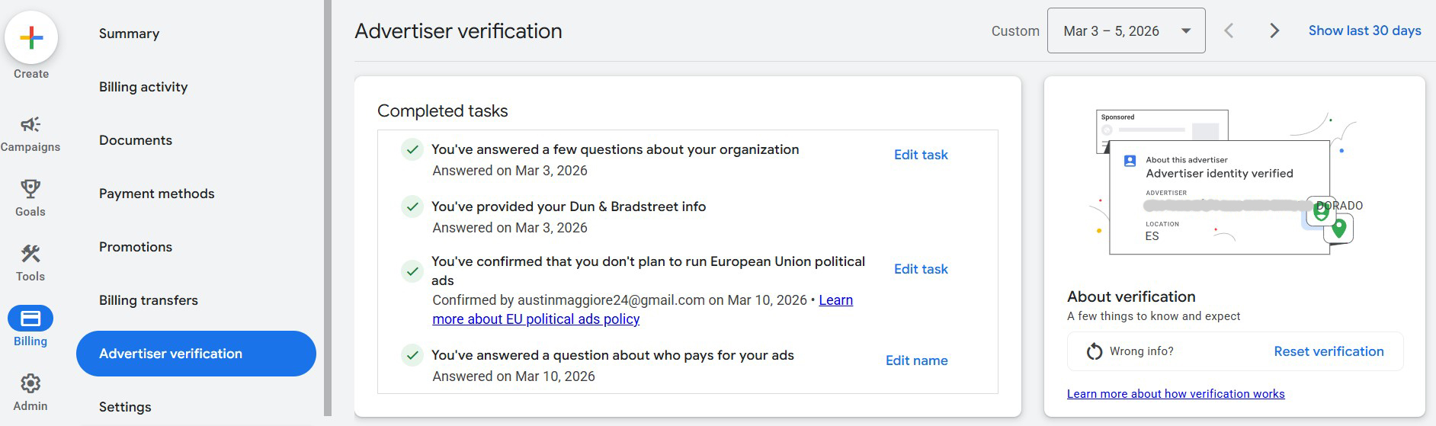The image size is (1436, 426).
Task: Select the Billing card icon
Action: coord(30,319)
